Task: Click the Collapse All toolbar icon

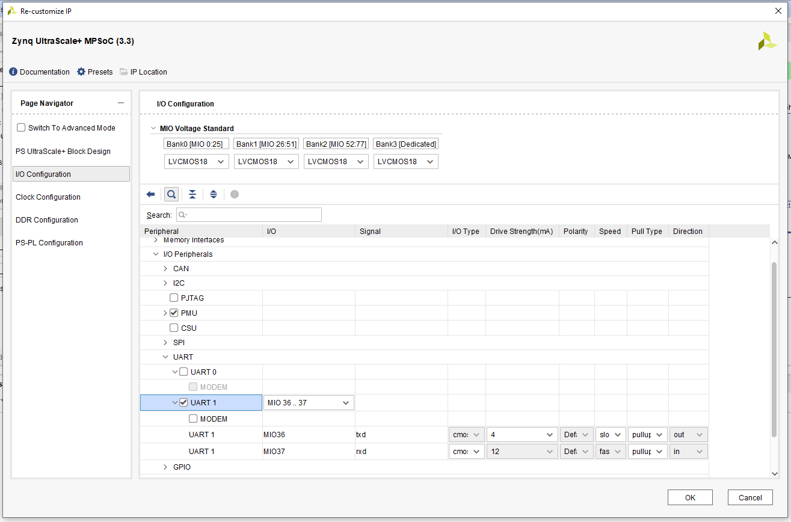Action: tap(192, 194)
